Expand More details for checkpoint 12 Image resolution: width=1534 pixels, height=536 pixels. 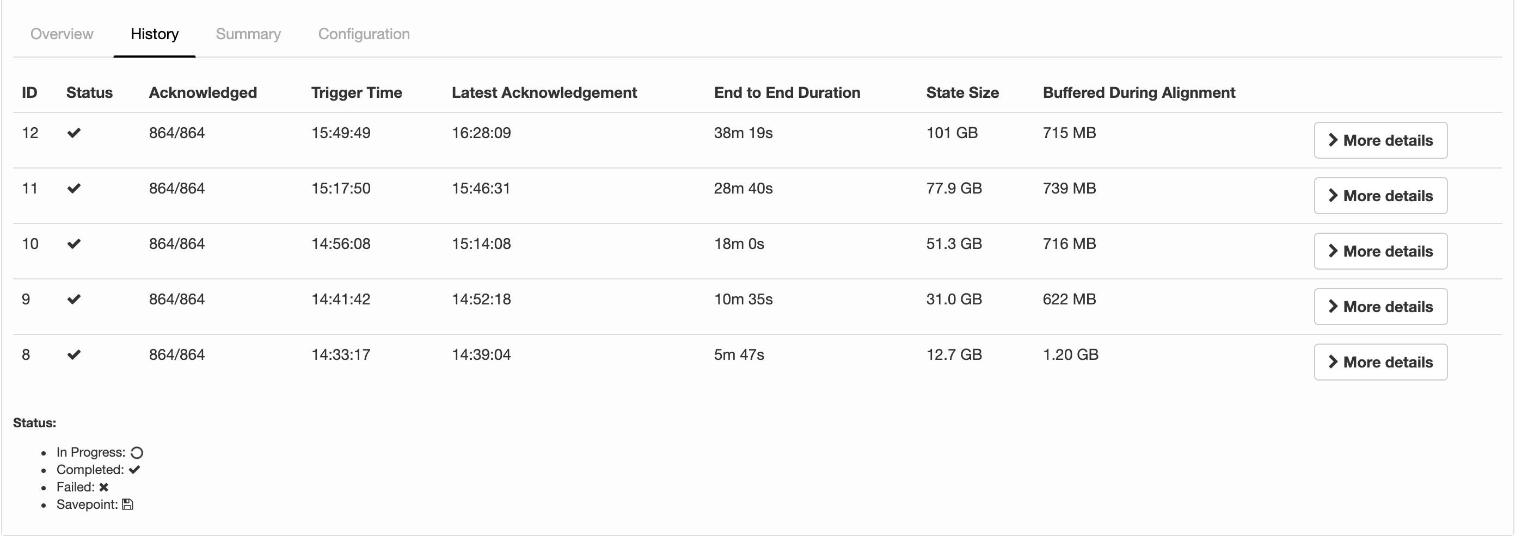pos(1380,140)
